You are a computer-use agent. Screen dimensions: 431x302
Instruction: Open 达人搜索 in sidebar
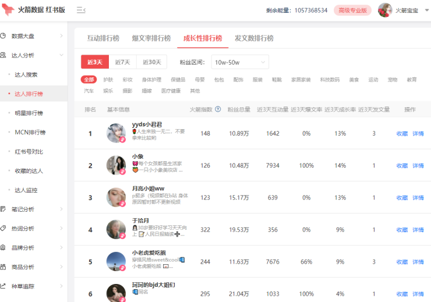click(26, 74)
